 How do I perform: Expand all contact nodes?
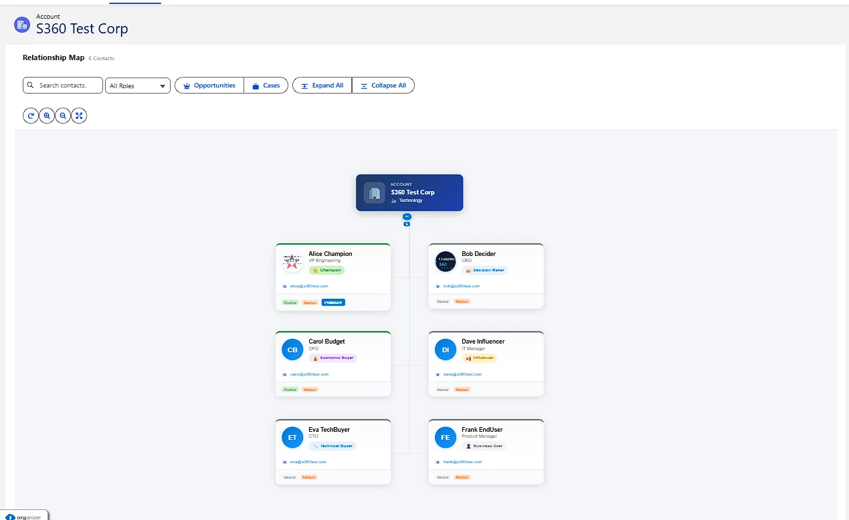[x=322, y=86]
